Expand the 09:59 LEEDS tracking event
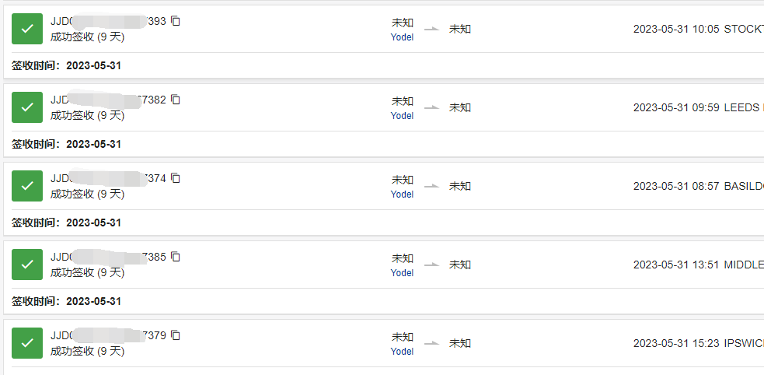 click(x=698, y=107)
